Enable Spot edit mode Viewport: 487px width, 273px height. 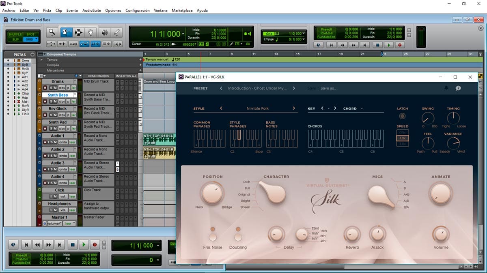[30, 34]
